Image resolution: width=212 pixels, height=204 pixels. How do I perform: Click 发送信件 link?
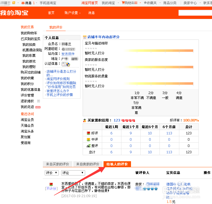[68, 54]
